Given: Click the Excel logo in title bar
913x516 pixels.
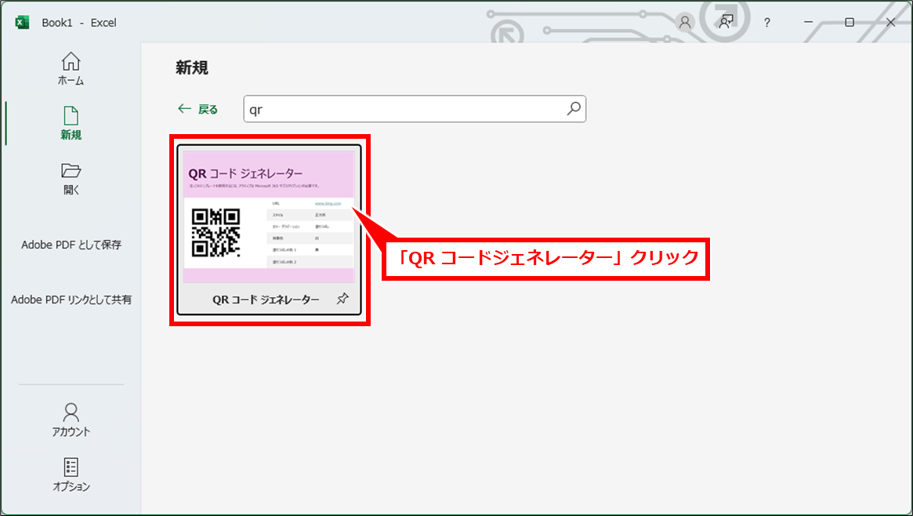Looking at the screenshot, I should [22, 23].
